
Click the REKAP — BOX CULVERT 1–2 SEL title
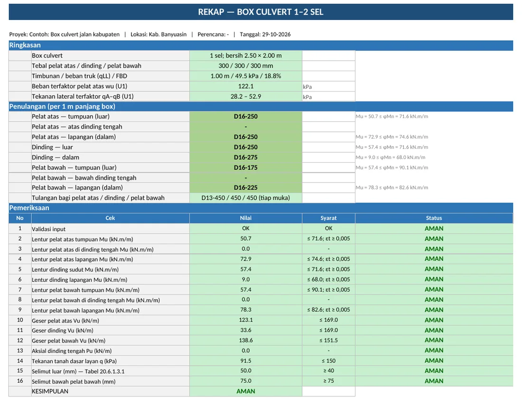tap(261, 12)
